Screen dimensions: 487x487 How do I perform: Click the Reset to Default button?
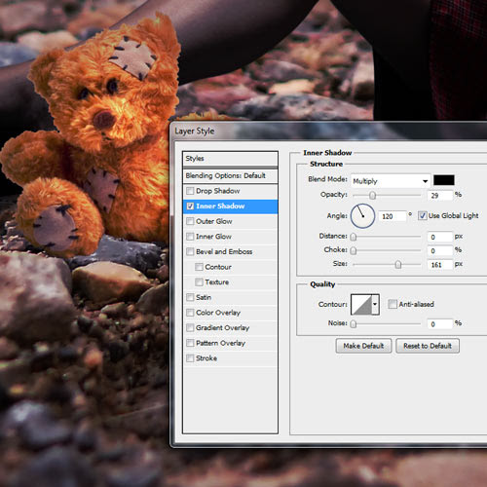428,346
